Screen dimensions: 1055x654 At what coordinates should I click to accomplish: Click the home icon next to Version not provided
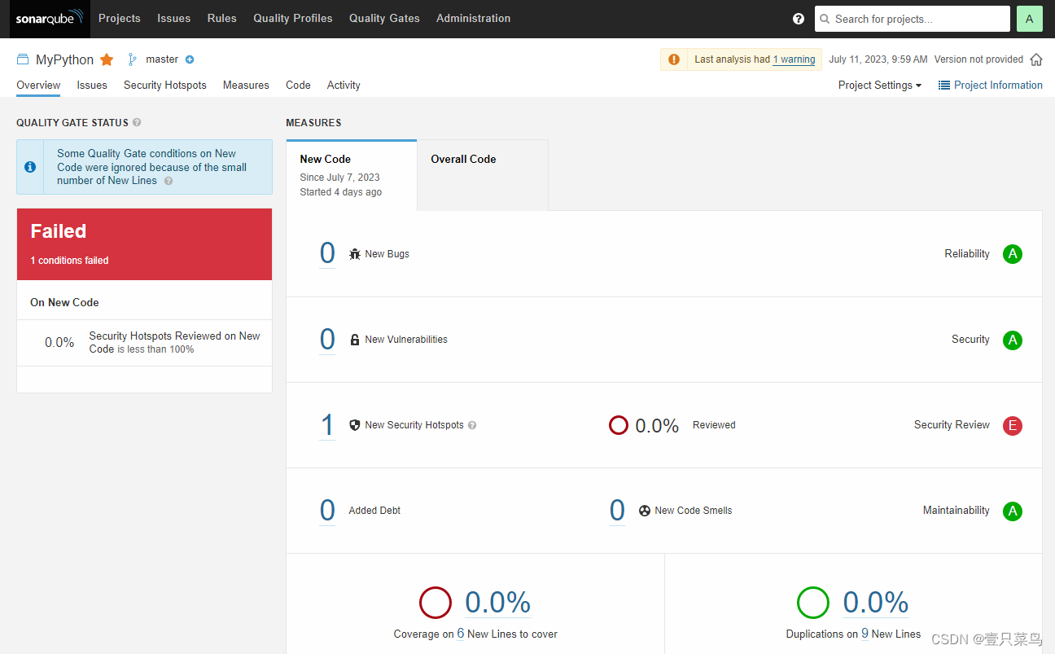pyautogui.click(x=1036, y=59)
